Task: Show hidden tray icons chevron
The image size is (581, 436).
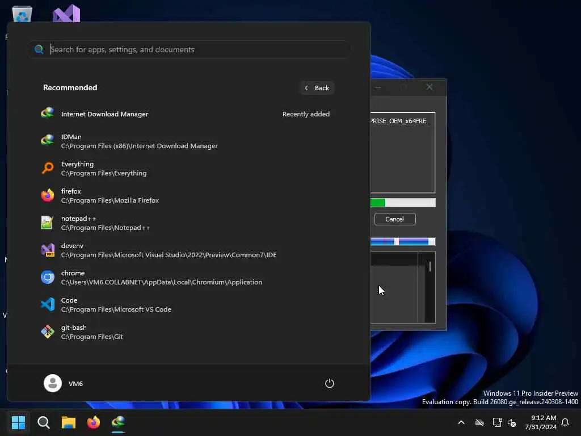Action: pyautogui.click(x=461, y=422)
